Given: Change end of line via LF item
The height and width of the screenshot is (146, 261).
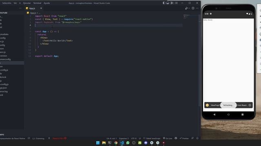Looking at the screenshot, I should [x=140, y=138].
